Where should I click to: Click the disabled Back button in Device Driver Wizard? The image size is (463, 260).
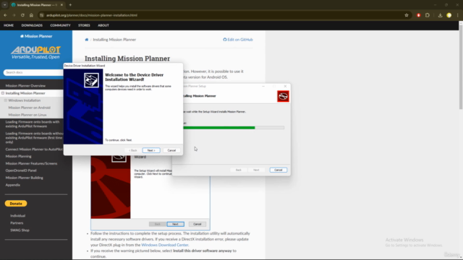coord(133,150)
